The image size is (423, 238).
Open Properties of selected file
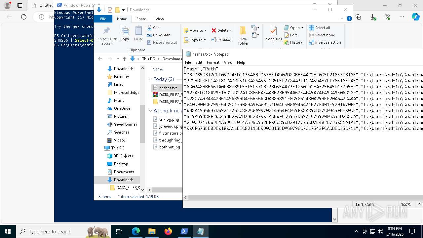point(273,36)
